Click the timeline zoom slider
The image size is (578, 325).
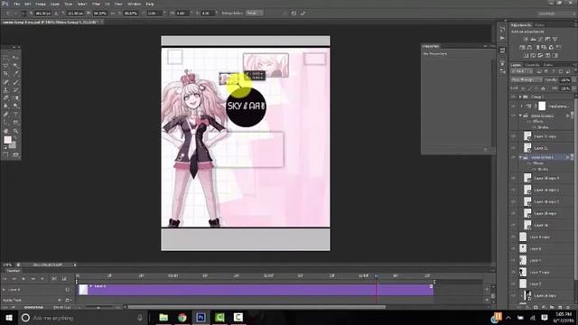[x=98, y=307]
